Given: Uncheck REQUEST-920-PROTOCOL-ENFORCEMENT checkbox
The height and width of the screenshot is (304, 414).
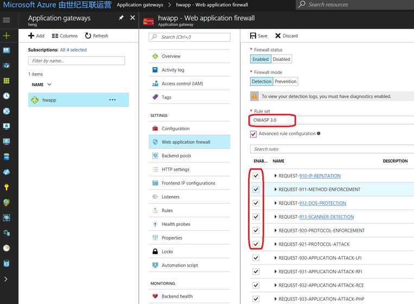Looking at the screenshot, I should (x=256, y=231).
